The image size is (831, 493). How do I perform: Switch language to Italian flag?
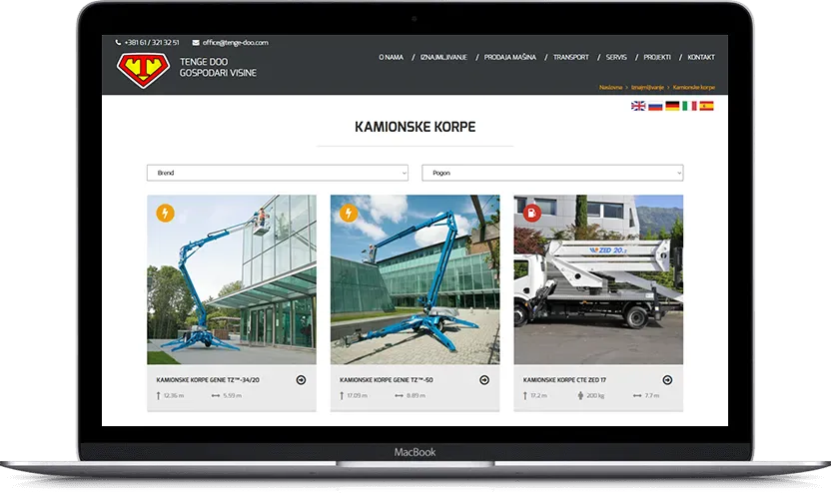[x=689, y=106]
